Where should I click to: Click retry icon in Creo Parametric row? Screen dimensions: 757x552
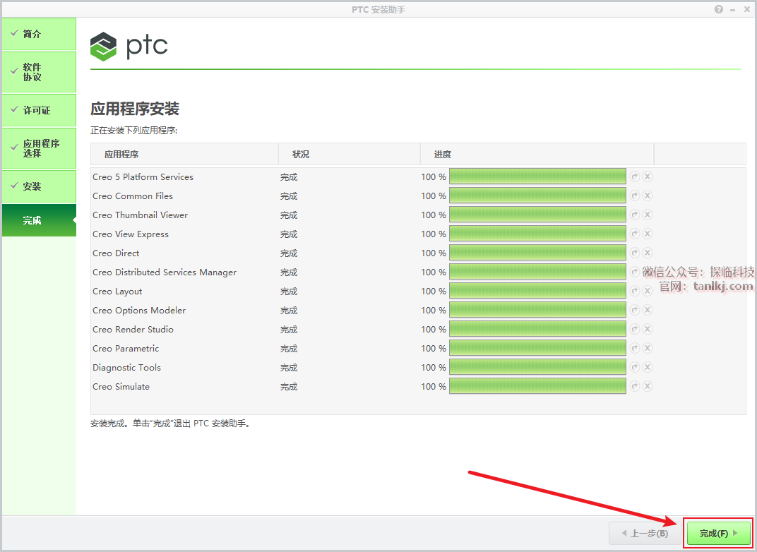click(635, 348)
